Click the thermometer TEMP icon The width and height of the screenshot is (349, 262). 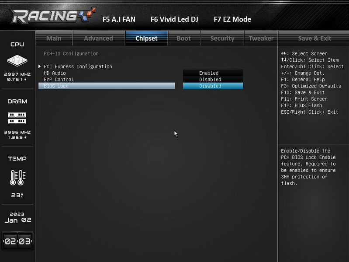pyautogui.click(x=17, y=178)
